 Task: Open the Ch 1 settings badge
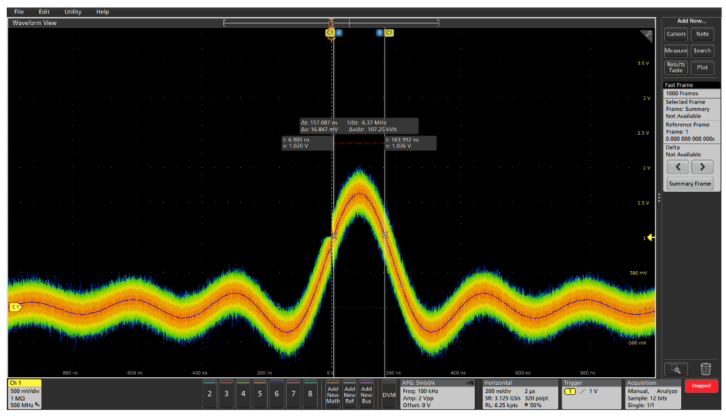25,394
